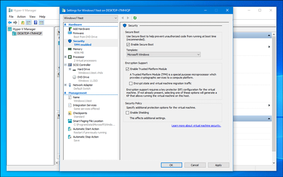Screen dimensions: 283x177
Task: Open View menu in Hyper-V Manager
Action: 32,17
